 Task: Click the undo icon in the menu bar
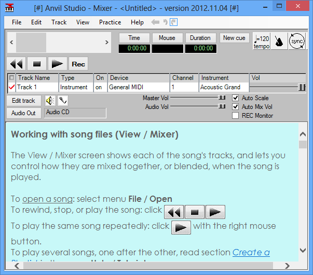point(165,22)
